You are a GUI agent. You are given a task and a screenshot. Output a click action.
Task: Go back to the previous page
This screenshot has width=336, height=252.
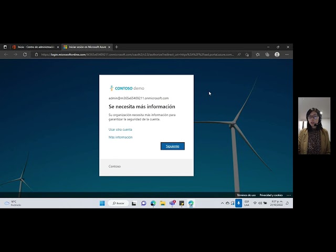pos(6,55)
